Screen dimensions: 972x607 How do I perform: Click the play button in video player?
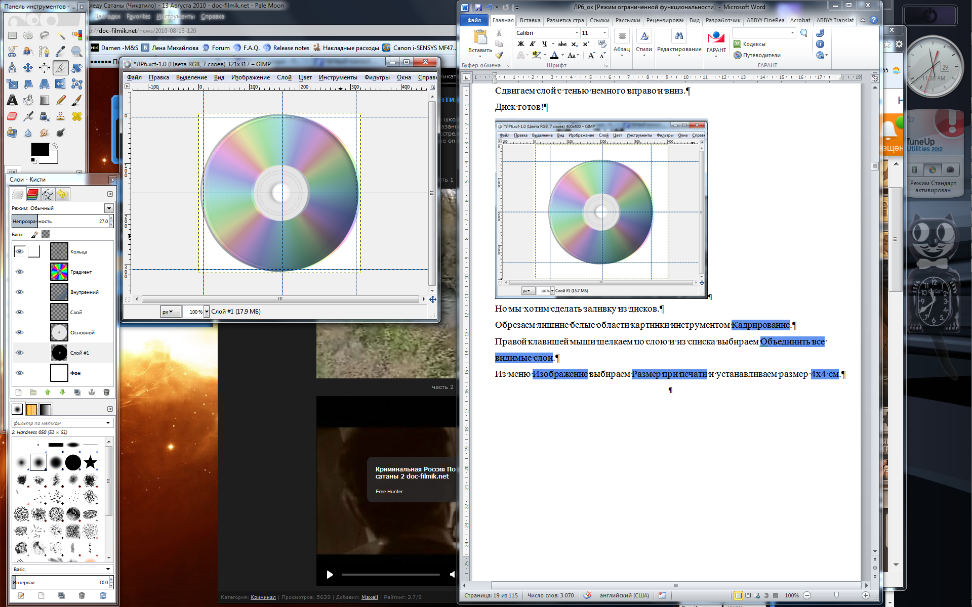point(330,575)
